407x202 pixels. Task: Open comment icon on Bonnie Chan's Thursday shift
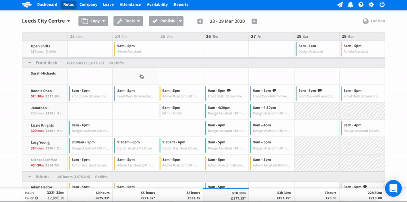(229, 91)
